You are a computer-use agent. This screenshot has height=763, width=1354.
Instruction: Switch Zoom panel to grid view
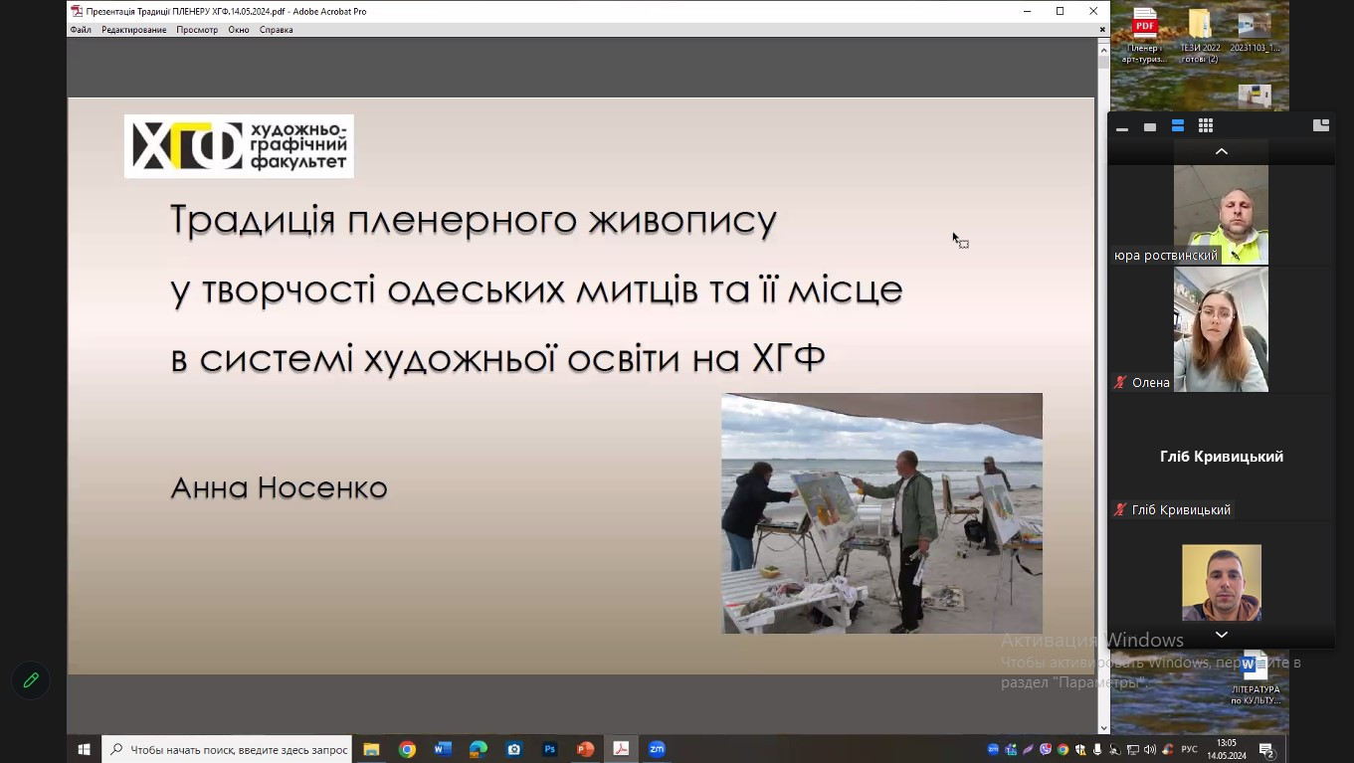(1206, 126)
